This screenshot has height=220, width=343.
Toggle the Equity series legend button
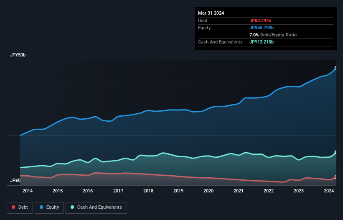[x=49, y=207]
